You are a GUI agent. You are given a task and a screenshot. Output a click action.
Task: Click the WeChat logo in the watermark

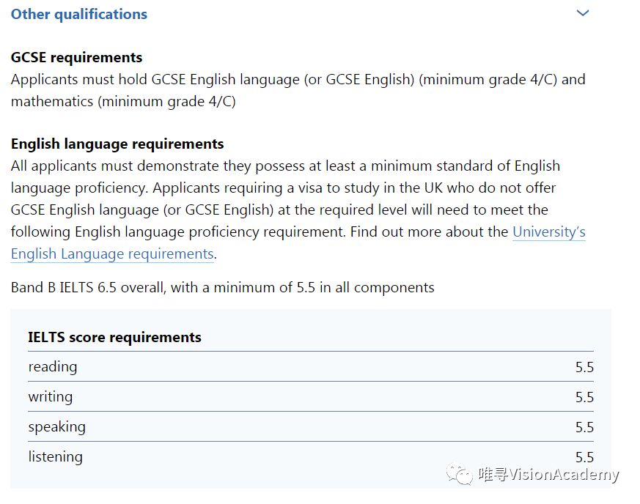(461, 475)
